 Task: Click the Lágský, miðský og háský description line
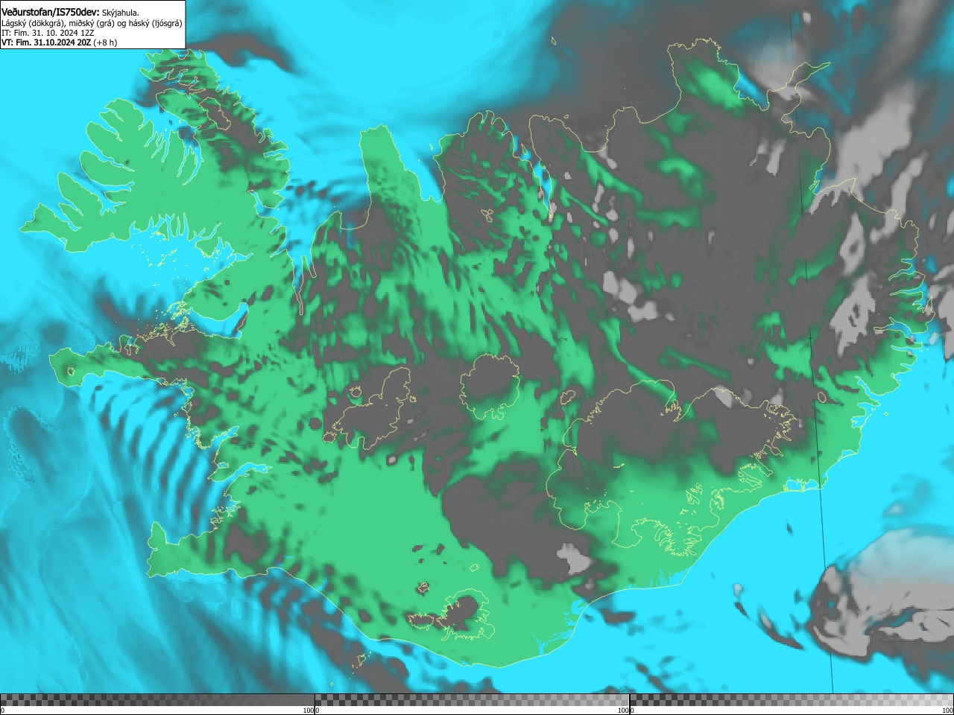pyautogui.click(x=92, y=23)
